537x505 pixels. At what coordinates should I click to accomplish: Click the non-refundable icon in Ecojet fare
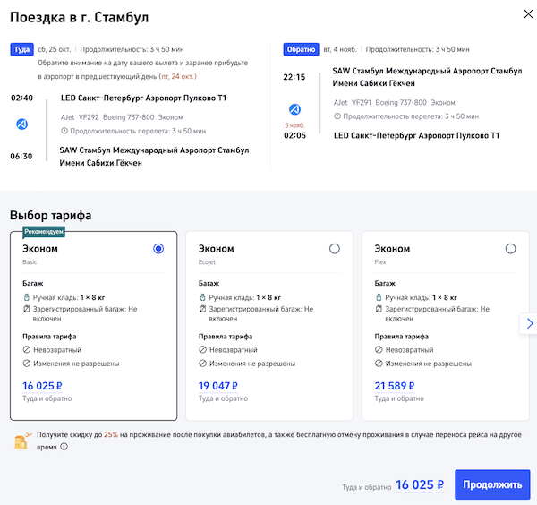[203, 350]
